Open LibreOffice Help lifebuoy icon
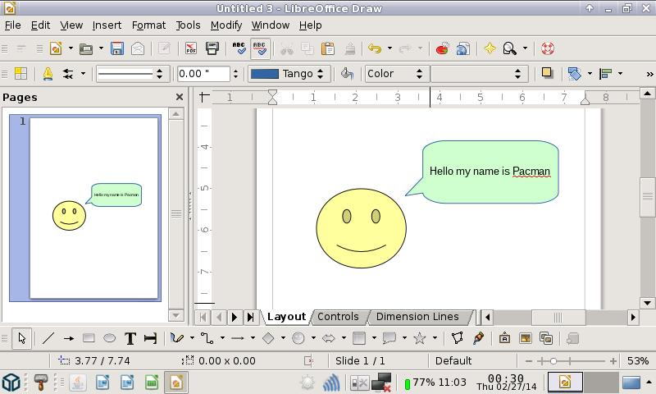This screenshot has width=656, height=394. click(x=548, y=48)
